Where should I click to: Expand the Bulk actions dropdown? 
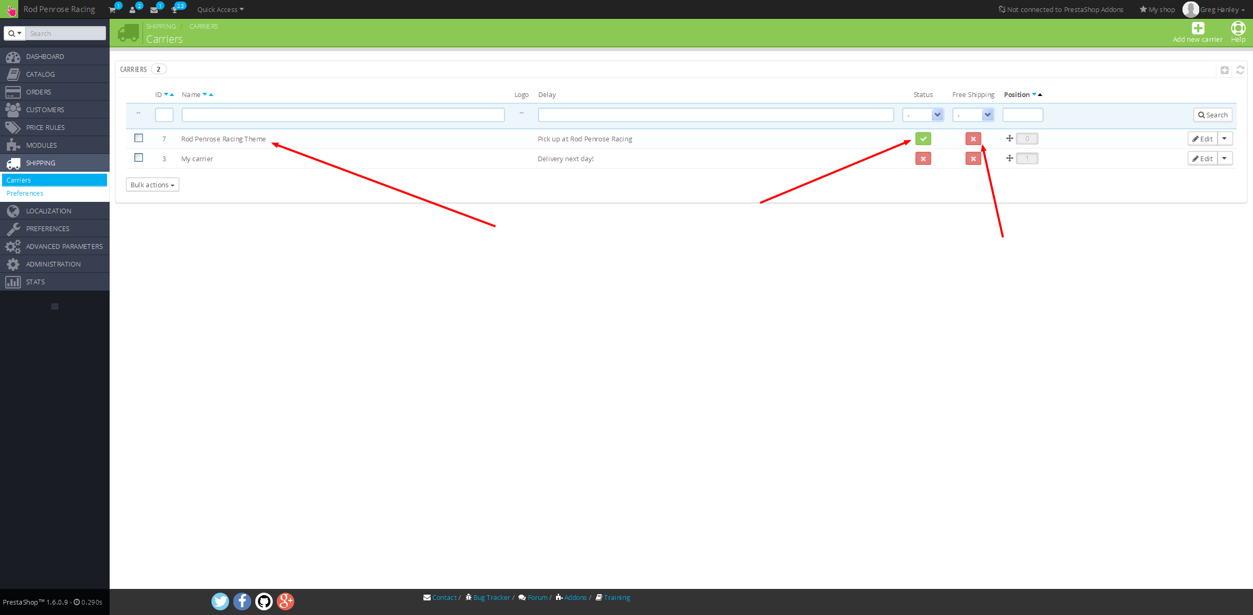click(152, 185)
